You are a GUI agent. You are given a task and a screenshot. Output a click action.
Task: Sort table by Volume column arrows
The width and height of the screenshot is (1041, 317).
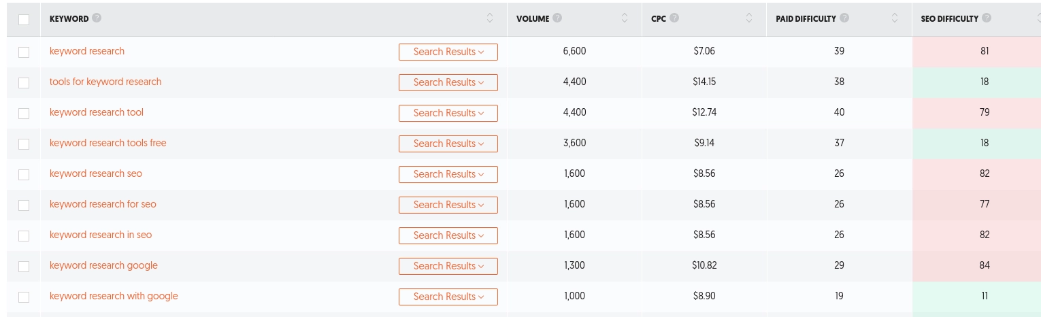(x=625, y=18)
